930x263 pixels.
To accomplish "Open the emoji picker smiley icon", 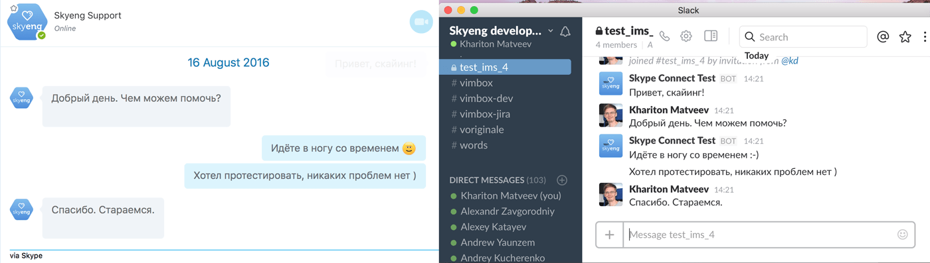I will 902,235.
